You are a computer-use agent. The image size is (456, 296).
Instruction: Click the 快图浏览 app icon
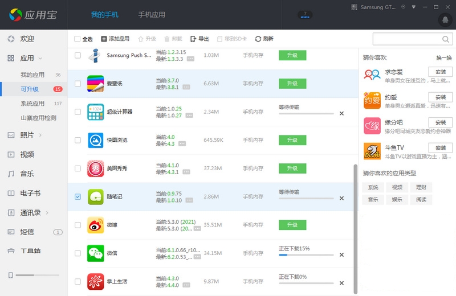click(95, 140)
